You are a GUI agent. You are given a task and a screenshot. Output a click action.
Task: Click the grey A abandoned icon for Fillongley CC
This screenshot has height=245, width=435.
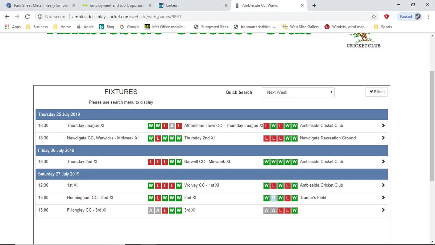[x=150, y=210]
